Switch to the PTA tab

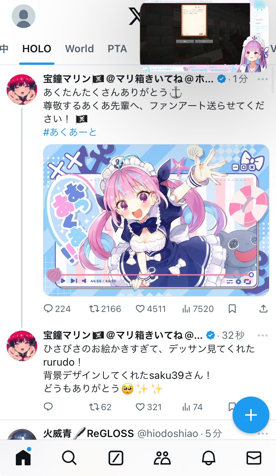117,49
